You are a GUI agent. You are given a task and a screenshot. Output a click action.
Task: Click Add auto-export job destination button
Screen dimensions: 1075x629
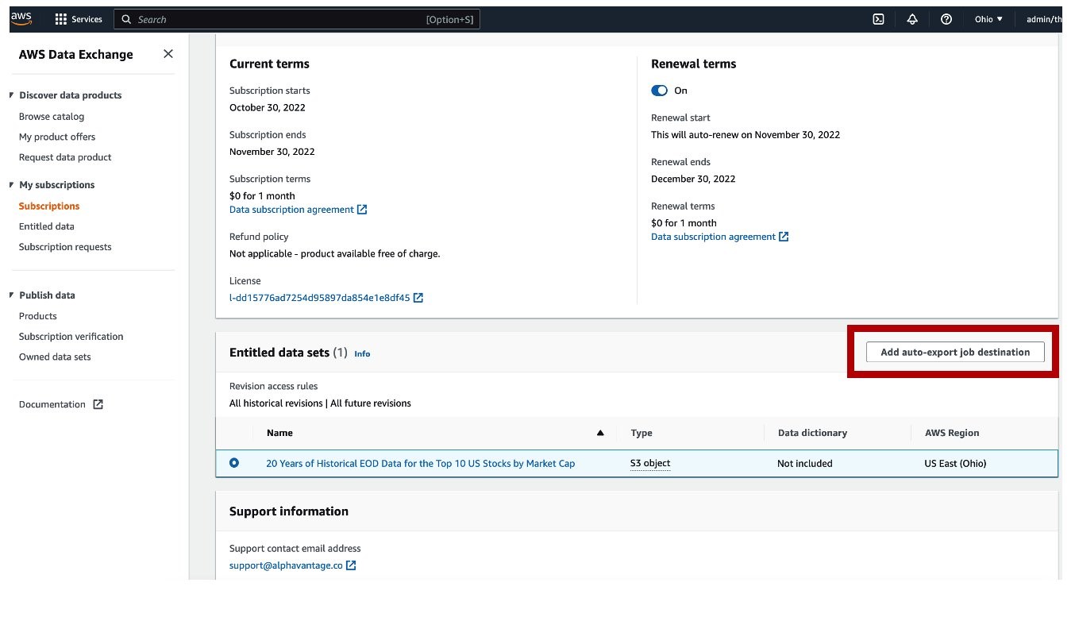955,352
